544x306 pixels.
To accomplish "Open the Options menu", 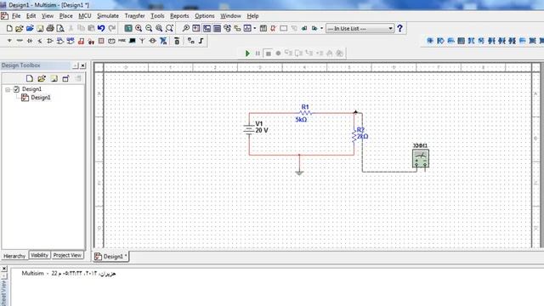I will pyautogui.click(x=204, y=16).
